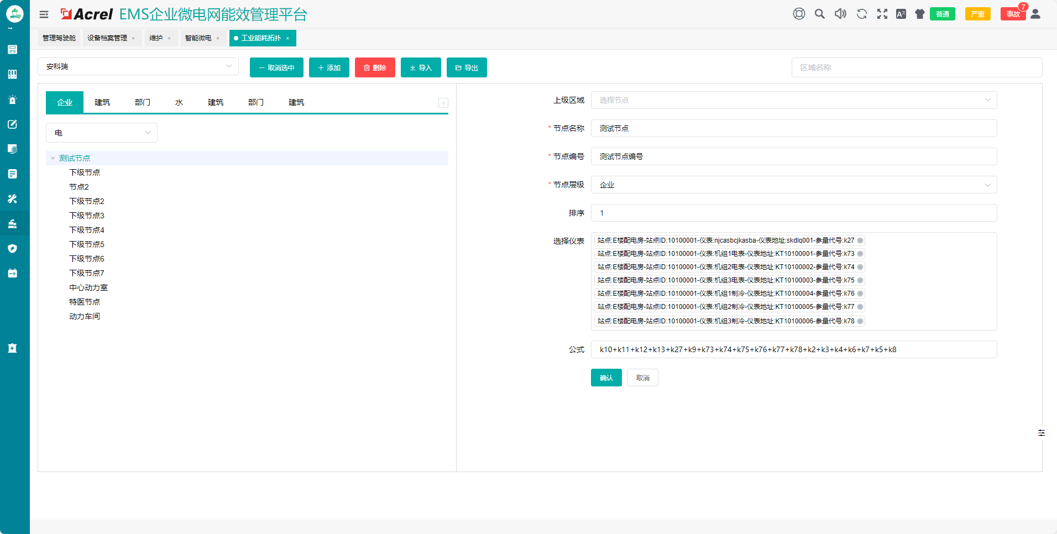Click the plus icon to add a level tab

[x=443, y=103]
